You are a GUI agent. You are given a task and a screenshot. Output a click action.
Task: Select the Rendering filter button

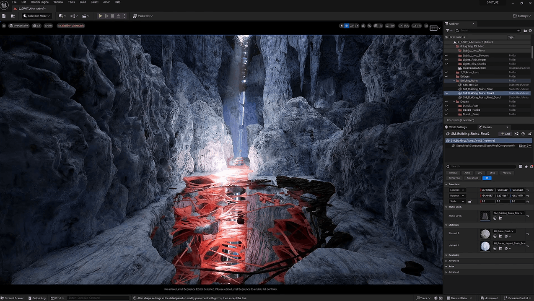pos(454,178)
